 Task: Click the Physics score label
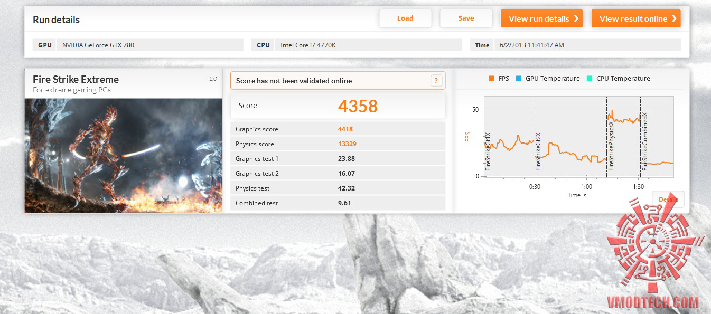[255, 144]
